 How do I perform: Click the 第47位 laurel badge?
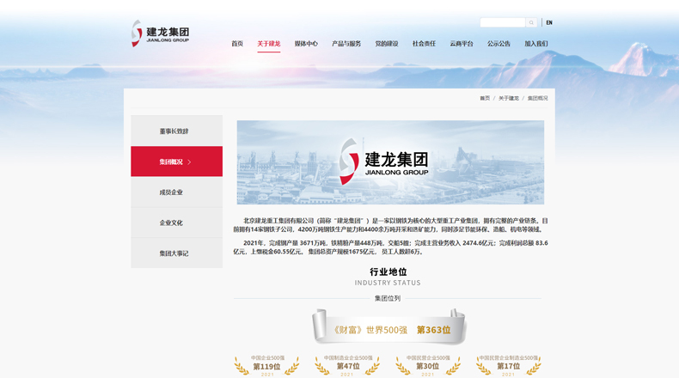click(x=347, y=366)
